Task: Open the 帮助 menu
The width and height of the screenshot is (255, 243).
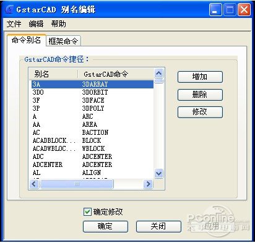Action: pos(58,24)
